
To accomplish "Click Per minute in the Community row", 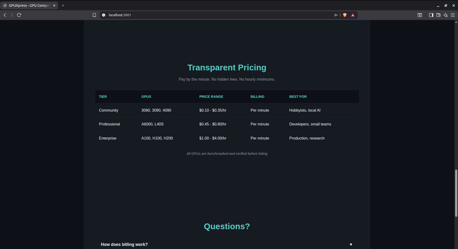I will click(x=260, y=110).
